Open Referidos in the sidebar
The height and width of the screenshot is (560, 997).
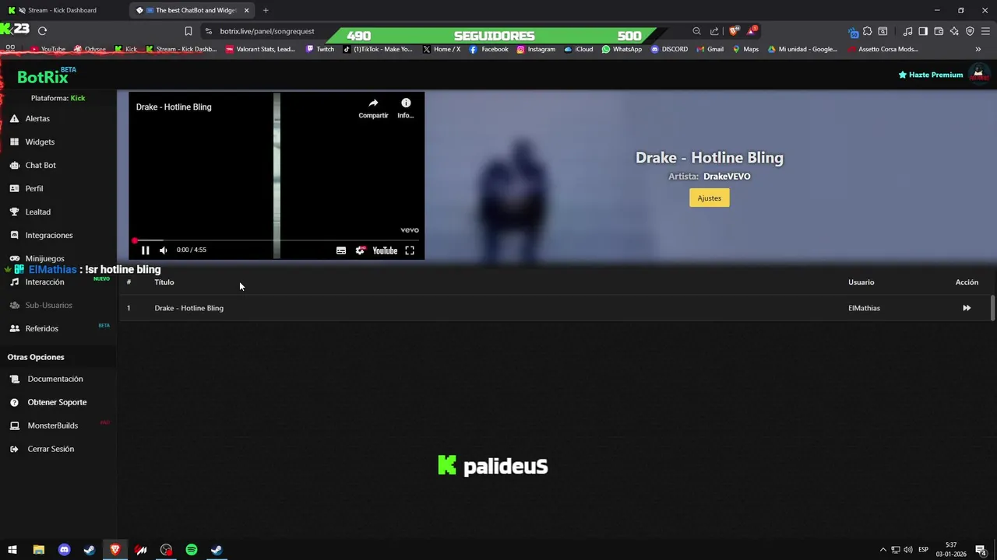pos(41,328)
